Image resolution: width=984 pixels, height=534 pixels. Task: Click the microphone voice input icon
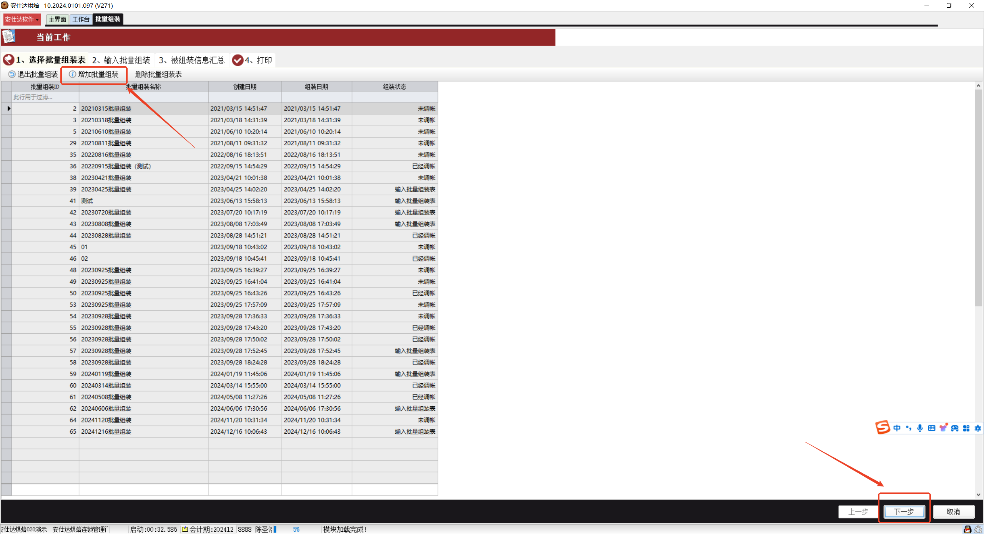[x=920, y=428]
